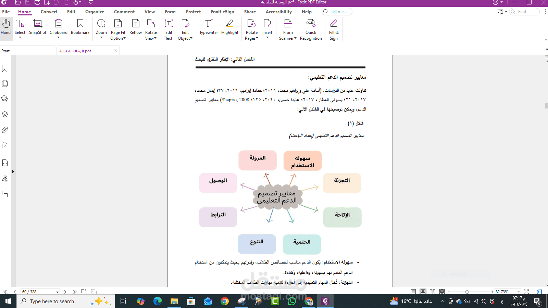Go to the previous page

click(x=15, y=292)
